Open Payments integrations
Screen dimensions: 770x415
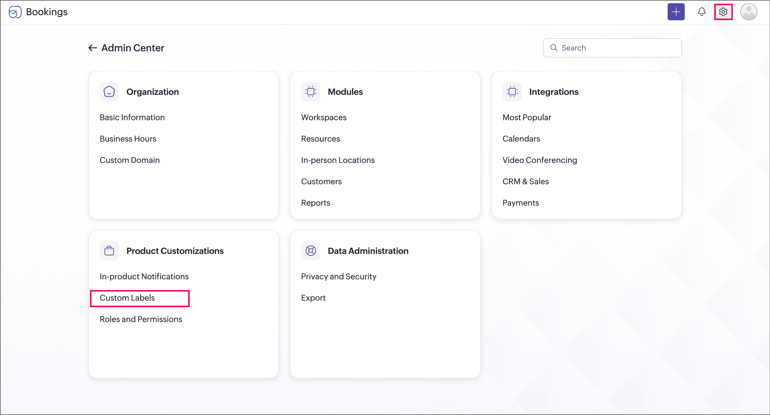click(520, 203)
